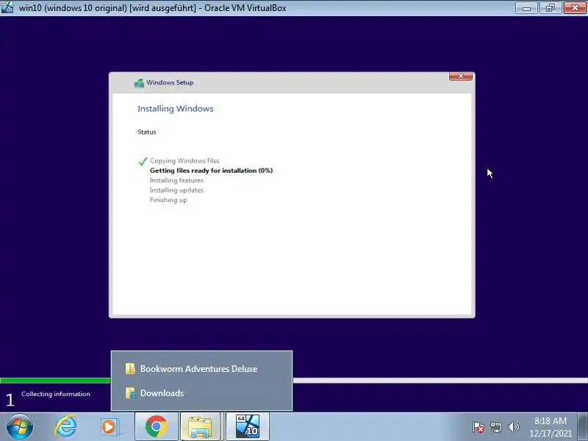Click the Show desktop strip at the taskbar end
Viewport: 588px width, 441px height.
coord(583,427)
